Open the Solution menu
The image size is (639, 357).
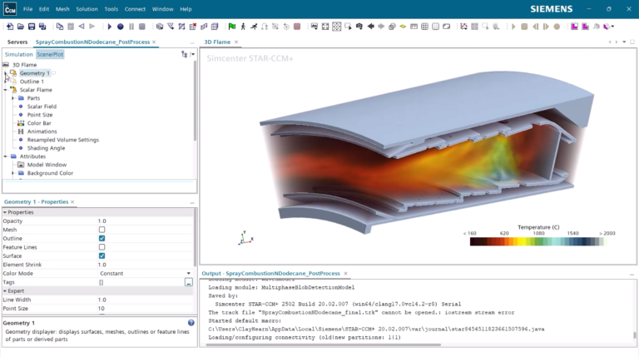click(x=87, y=9)
